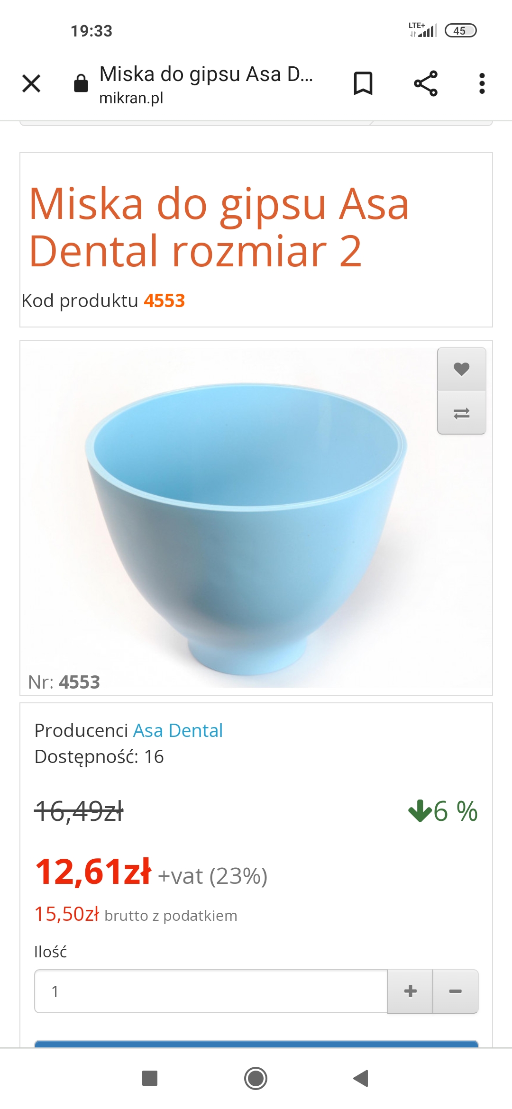Image resolution: width=512 pixels, height=1109 pixels.
Task: Tap the green 6% discount indicator
Action: 443,811
